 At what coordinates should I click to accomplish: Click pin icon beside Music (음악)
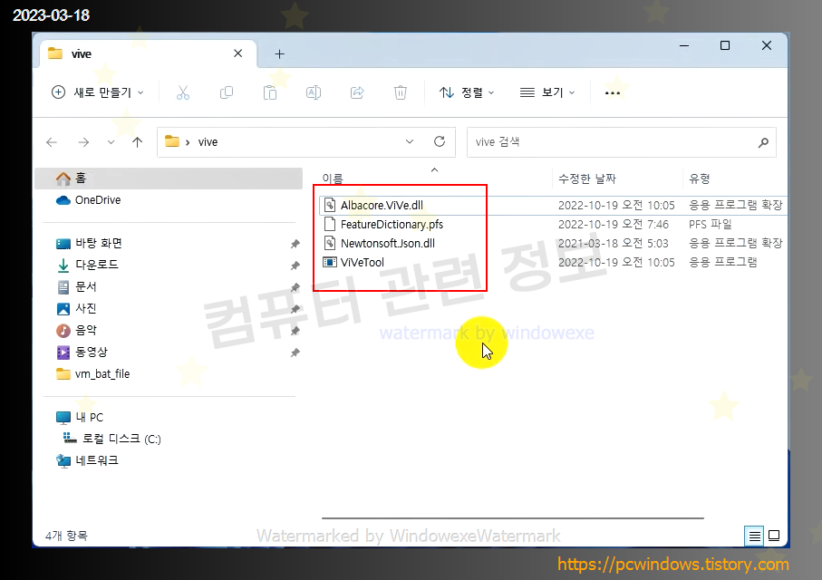click(295, 331)
